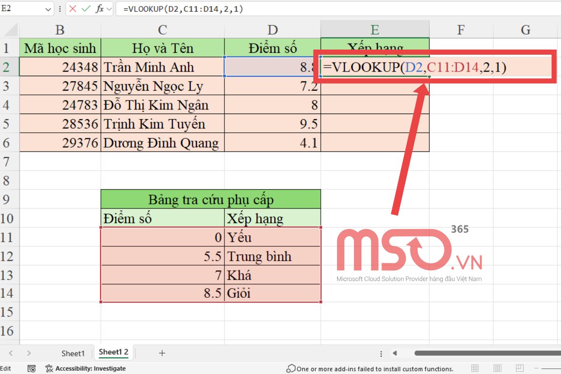This screenshot has width=561, height=374.
Task: Click the three-dot handle beside the Name Box
Action: click(x=59, y=9)
